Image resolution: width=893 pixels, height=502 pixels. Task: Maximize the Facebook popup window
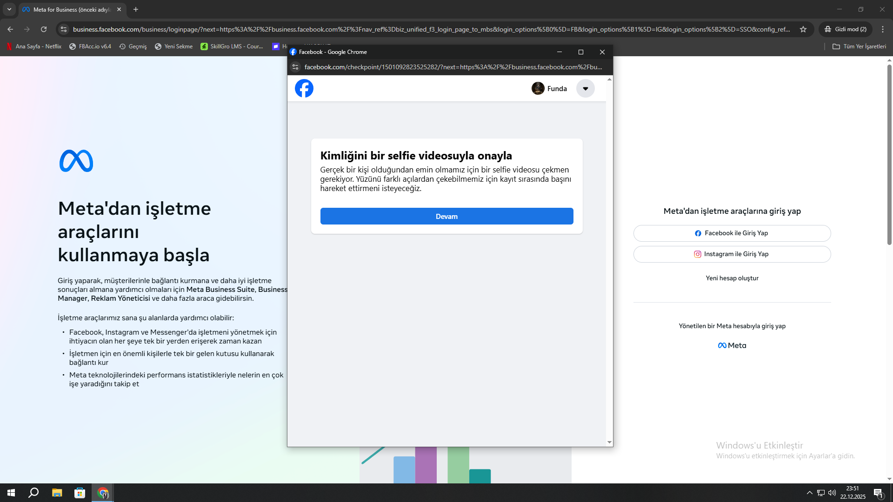[581, 52]
